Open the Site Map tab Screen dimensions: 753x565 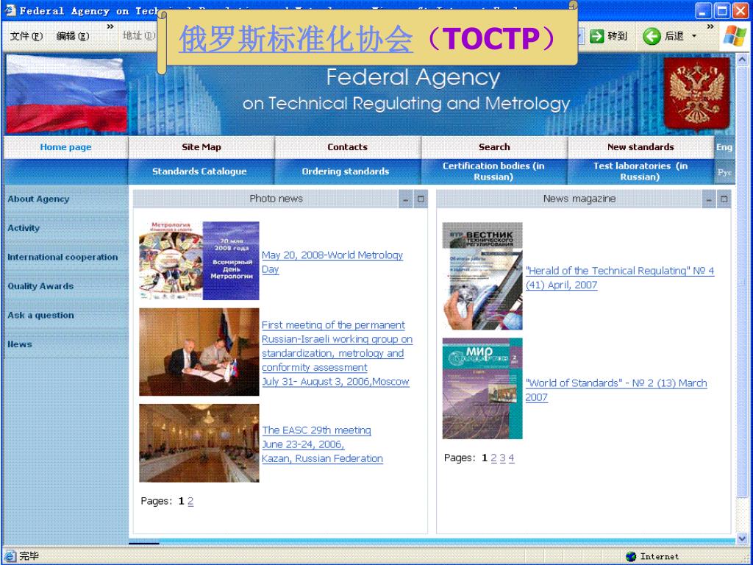pos(201,147)
